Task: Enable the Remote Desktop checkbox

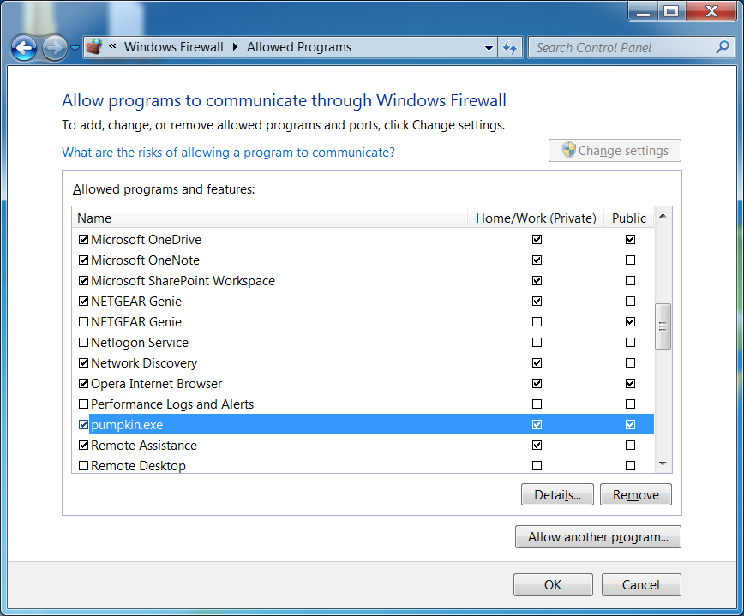Action: coord(83,466)
